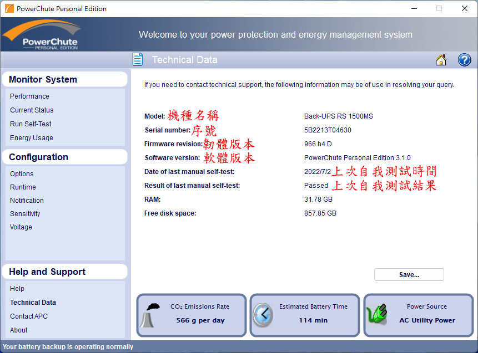Open the Performance page

[x=29, y=96]
